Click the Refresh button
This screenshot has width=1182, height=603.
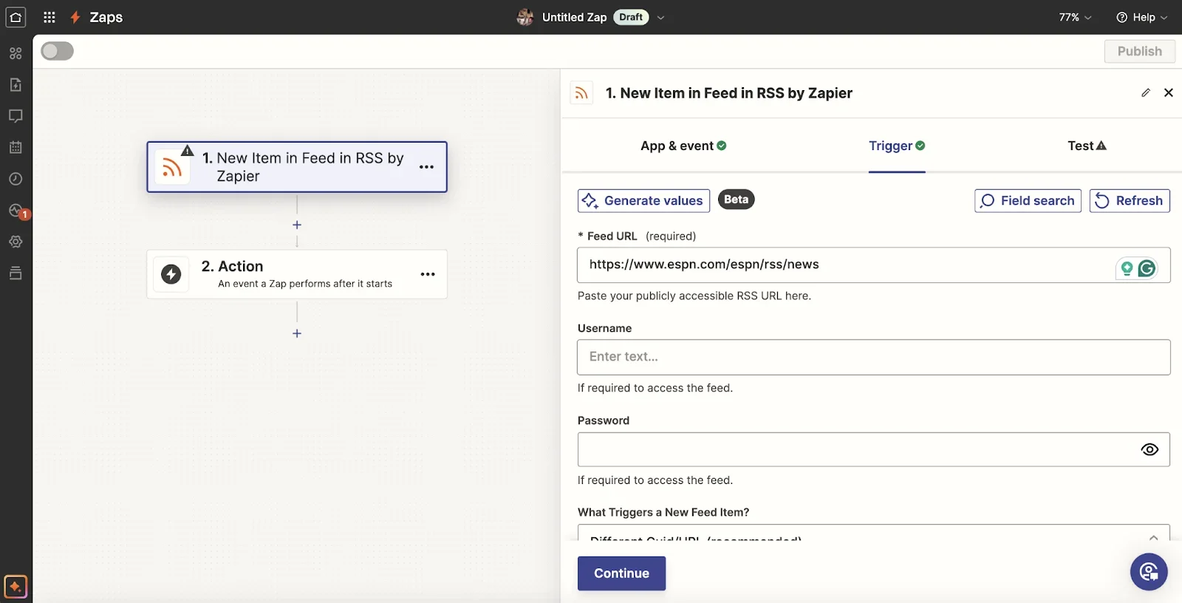(x=1130, y=200)
